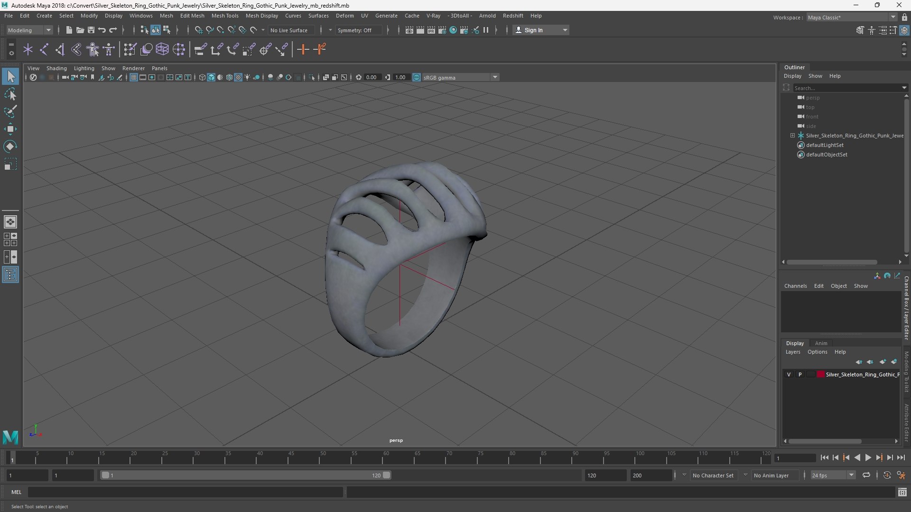Image resolution: width=911 pixels, height=512 pixels.
Task: Toggle looping playback button
Action: pyautogui.click(x=866, y=475)
